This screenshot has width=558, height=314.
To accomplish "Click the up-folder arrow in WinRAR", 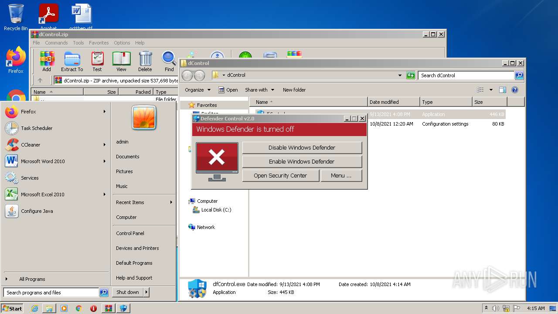I will pyautogui.click(x=40, y=80).
